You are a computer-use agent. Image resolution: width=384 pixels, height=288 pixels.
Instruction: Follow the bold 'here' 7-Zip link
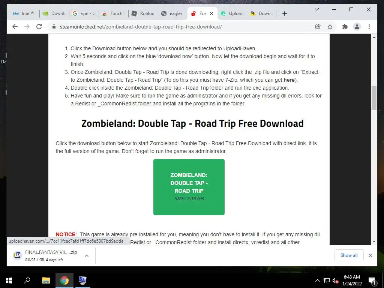[x=289, y=80]
